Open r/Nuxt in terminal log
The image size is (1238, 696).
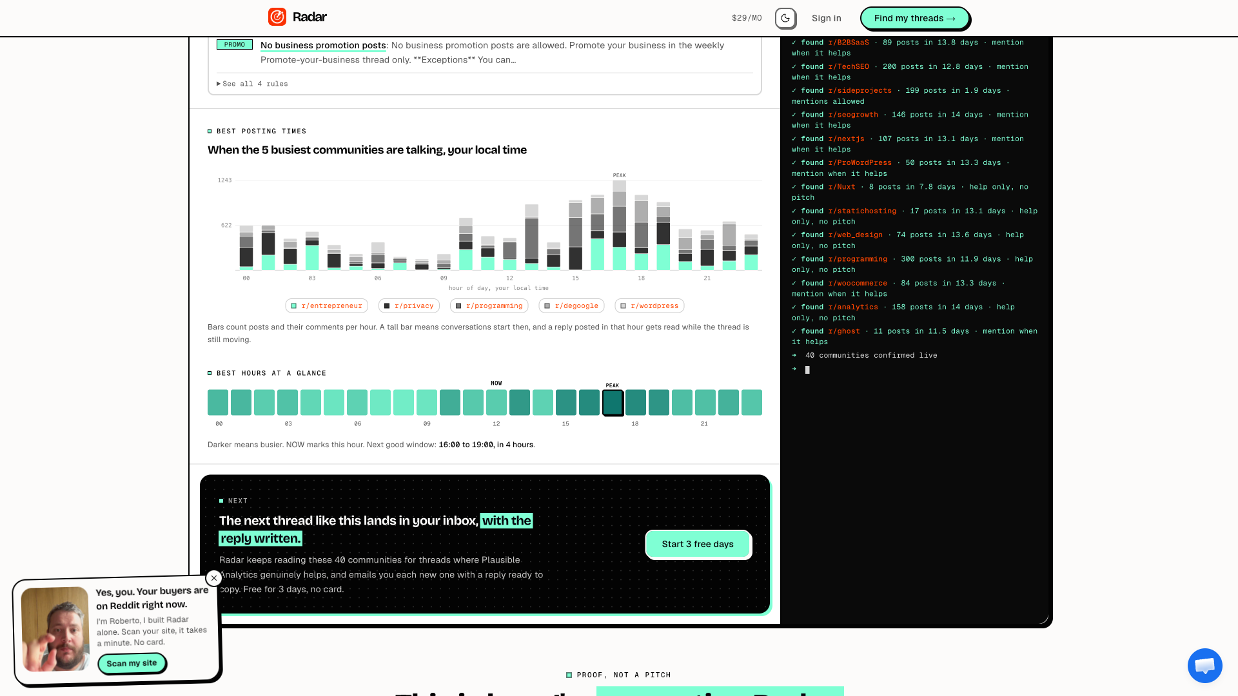point(842,187)
